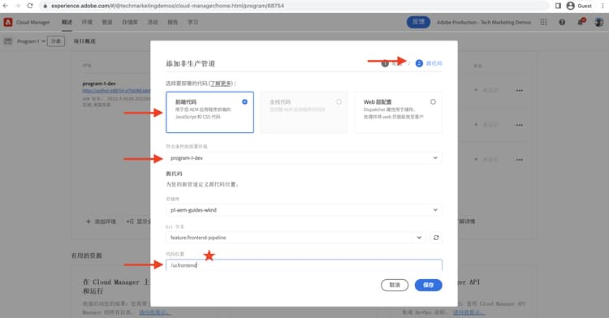Click in the /ui.frontend code location field
Viewport: 609px width, 318px height.
tap(304, 265)
